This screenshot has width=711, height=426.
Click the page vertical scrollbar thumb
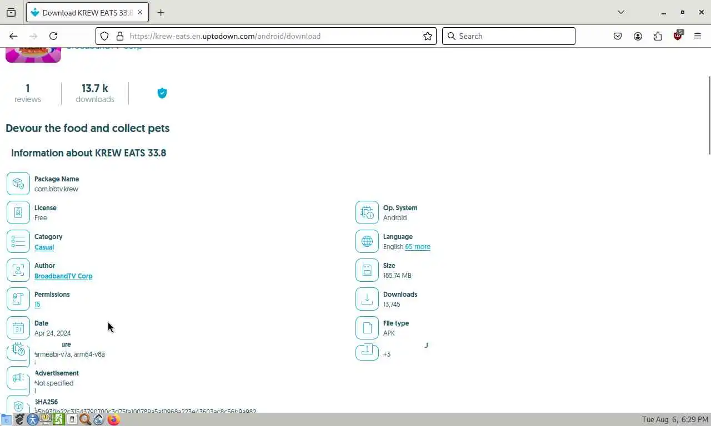tap(708, 115)
